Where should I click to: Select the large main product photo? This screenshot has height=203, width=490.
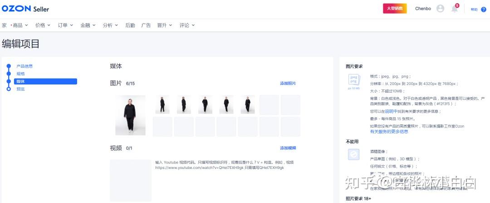[130, 115]
